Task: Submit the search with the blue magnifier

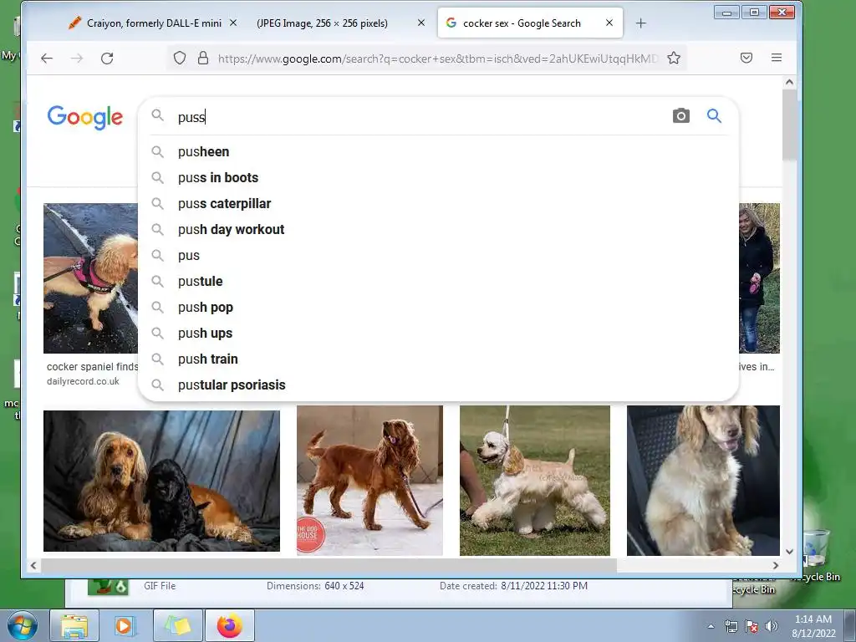Action: pyautogui.click(x=714, y=115)
